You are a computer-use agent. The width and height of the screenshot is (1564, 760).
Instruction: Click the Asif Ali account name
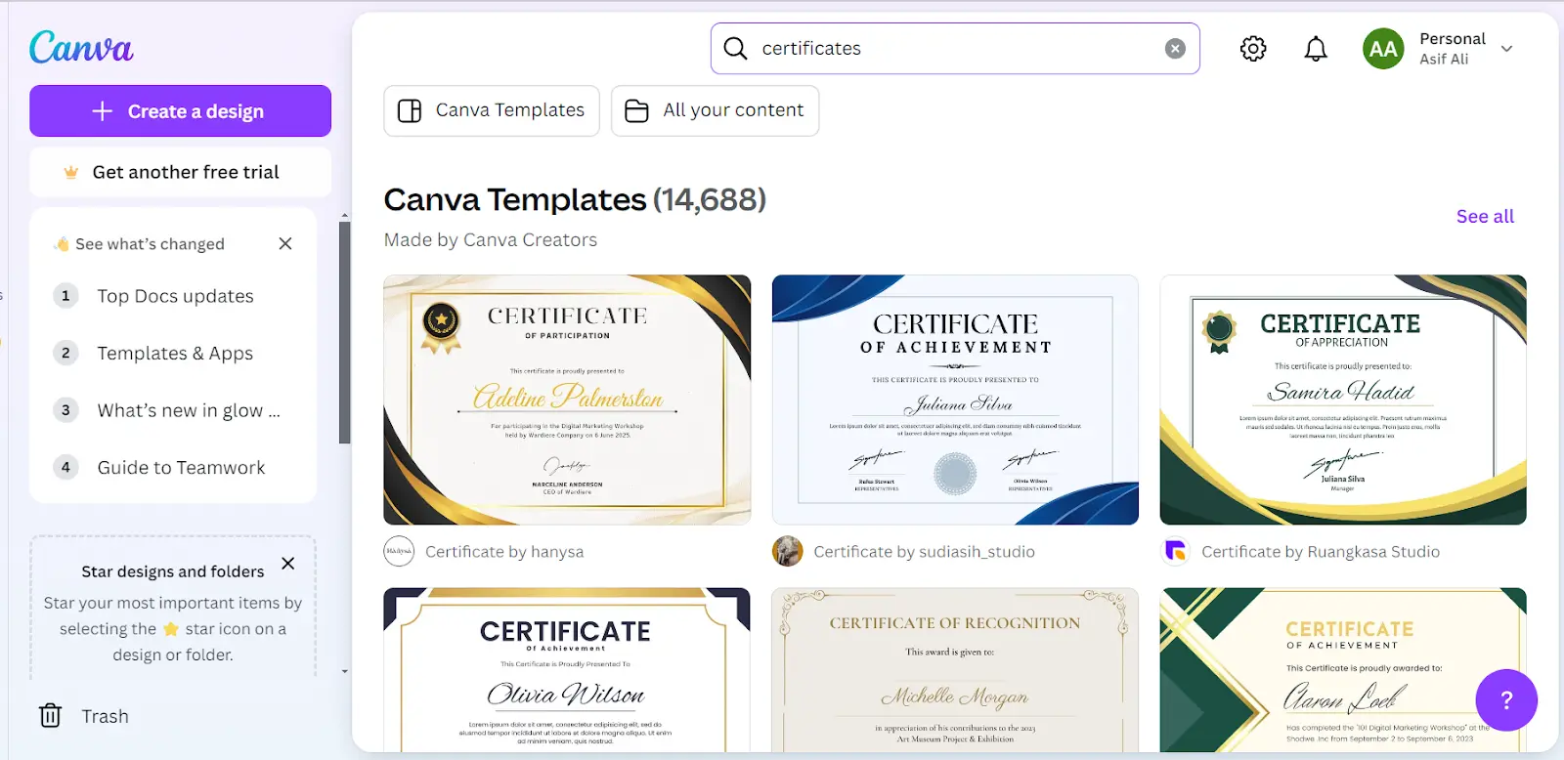1444,60
